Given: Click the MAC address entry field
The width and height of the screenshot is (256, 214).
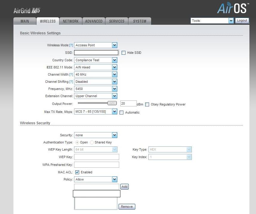Looking at the screenshot, I should click(97, 187).
